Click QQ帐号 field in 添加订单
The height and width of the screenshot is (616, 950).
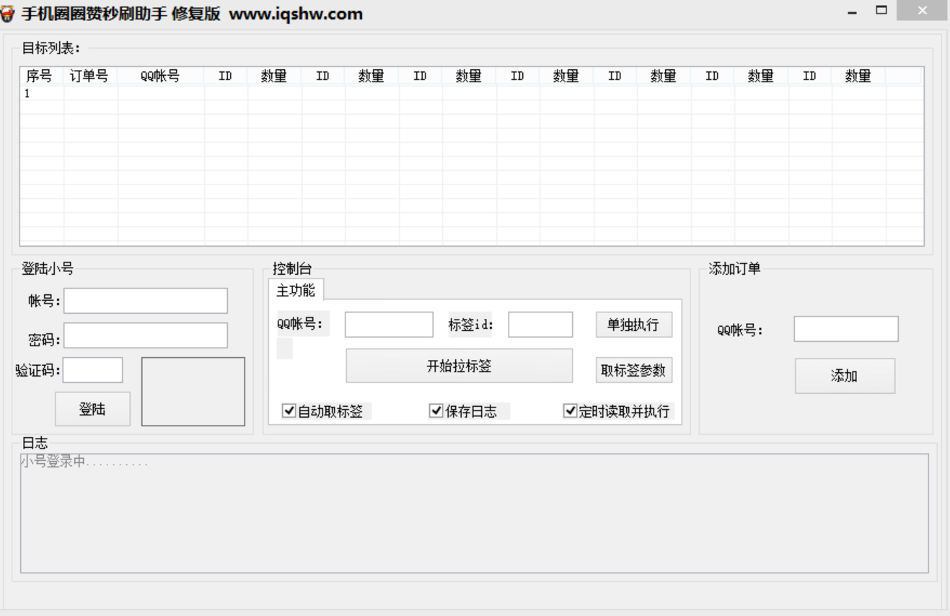click(845, 329)
